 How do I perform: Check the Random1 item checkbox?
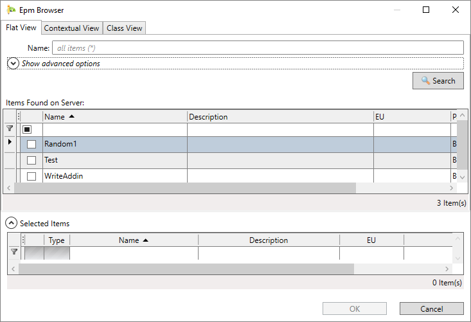click(x=31, y=145)
